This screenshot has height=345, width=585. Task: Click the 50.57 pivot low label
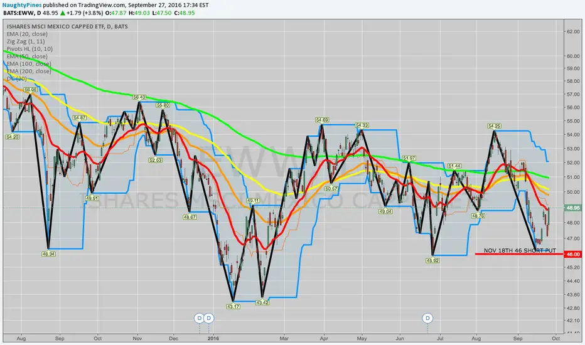pyautogui.click(x=331, y=189)
